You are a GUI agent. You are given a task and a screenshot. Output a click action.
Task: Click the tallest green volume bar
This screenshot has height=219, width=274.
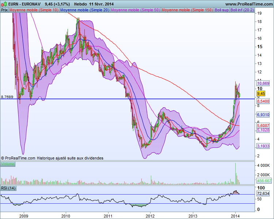point(235,173)
